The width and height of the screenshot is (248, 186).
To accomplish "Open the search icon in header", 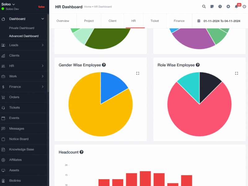I will [x=204, y=7].
